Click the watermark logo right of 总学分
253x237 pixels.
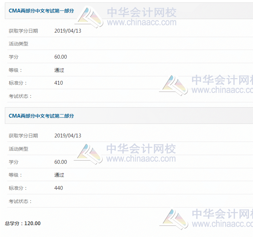pos(173,218)
